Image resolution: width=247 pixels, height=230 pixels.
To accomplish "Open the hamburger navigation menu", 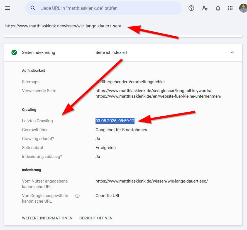I will [x=8, y=8].
